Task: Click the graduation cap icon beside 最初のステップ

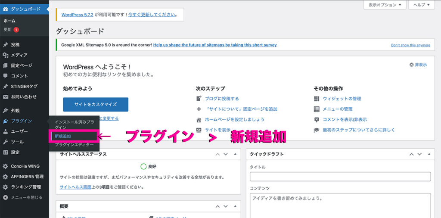Action: [317, 130]
